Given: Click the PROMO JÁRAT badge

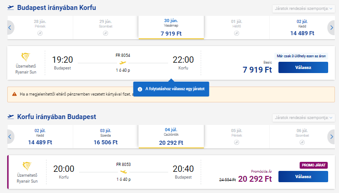Looking at the screenshot, I should pos(314,165).
